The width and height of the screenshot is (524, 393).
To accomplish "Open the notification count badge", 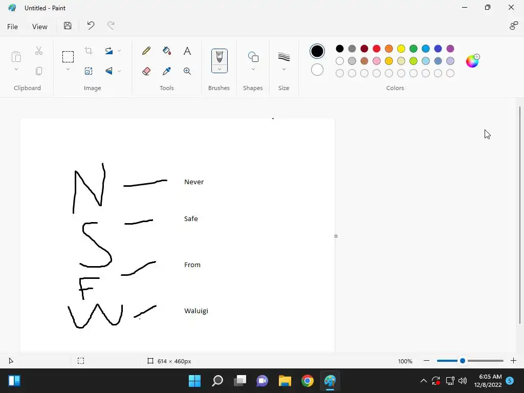I will (x=510, y=381).
